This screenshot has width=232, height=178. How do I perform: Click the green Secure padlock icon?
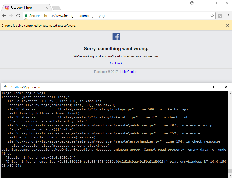click(26, 16)
